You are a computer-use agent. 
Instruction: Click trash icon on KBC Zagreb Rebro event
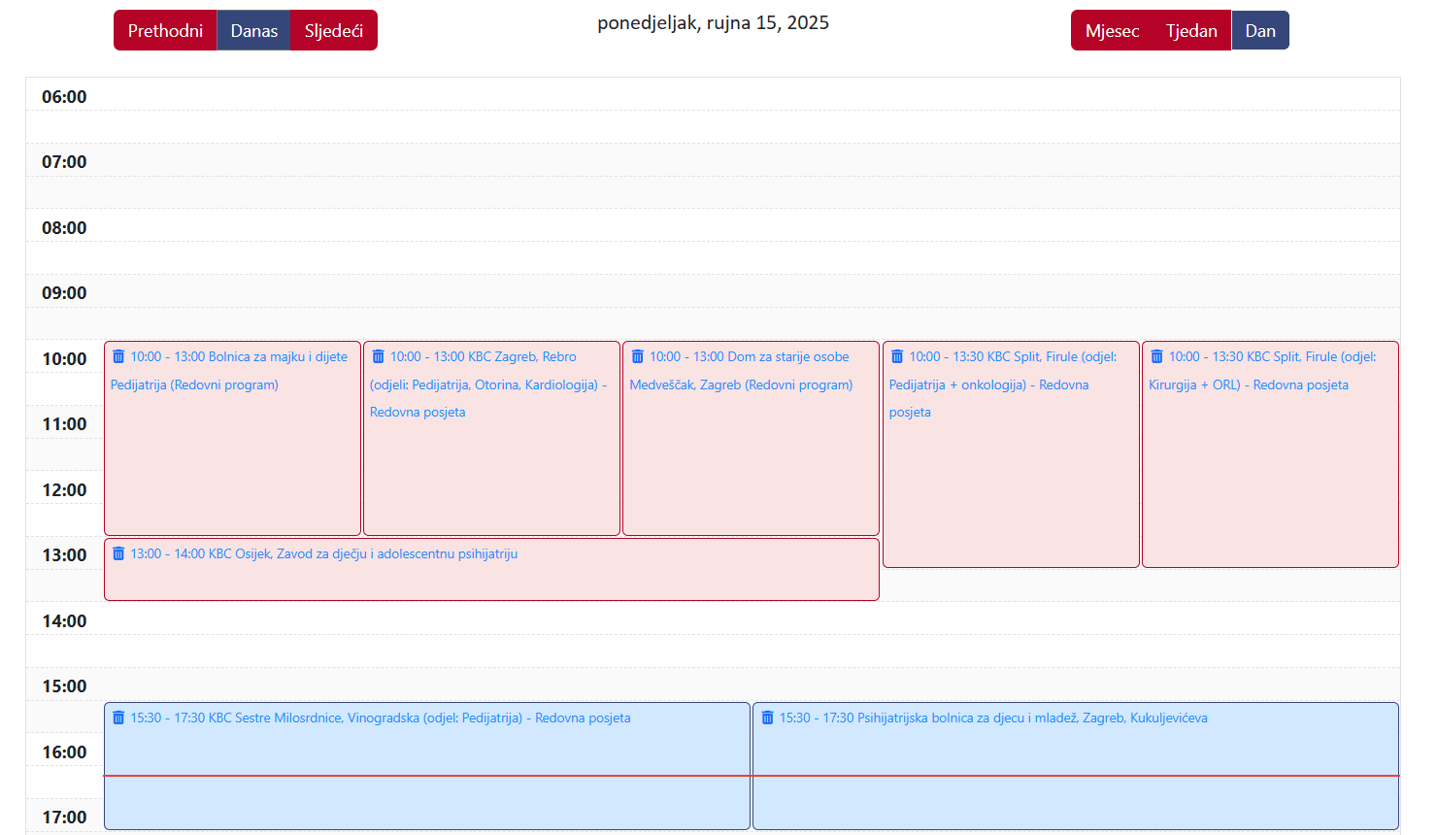(378, 356)
